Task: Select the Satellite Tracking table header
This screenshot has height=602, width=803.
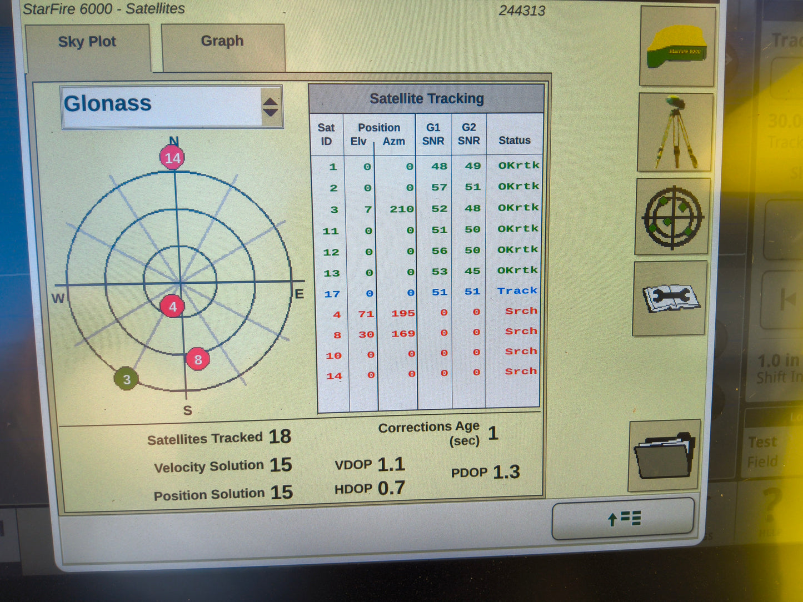Action: point(427,98)
